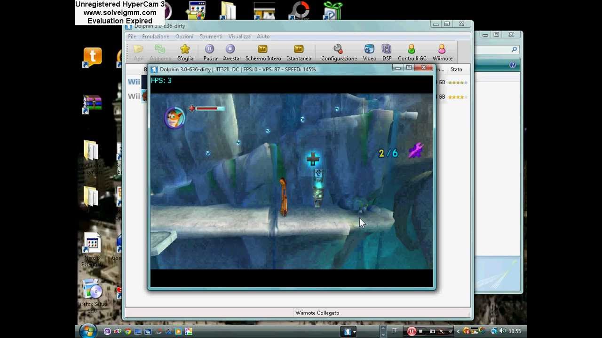Open the Wiimote settings icon

click(442, 49)
